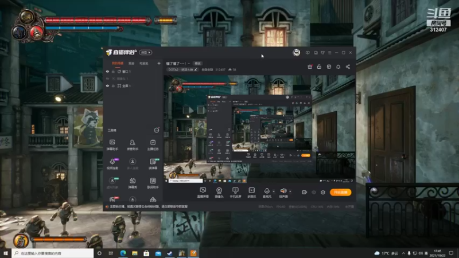Click the toolbox more options circle icon
This screenshot has width=459, height=258.
pos(157,130)
